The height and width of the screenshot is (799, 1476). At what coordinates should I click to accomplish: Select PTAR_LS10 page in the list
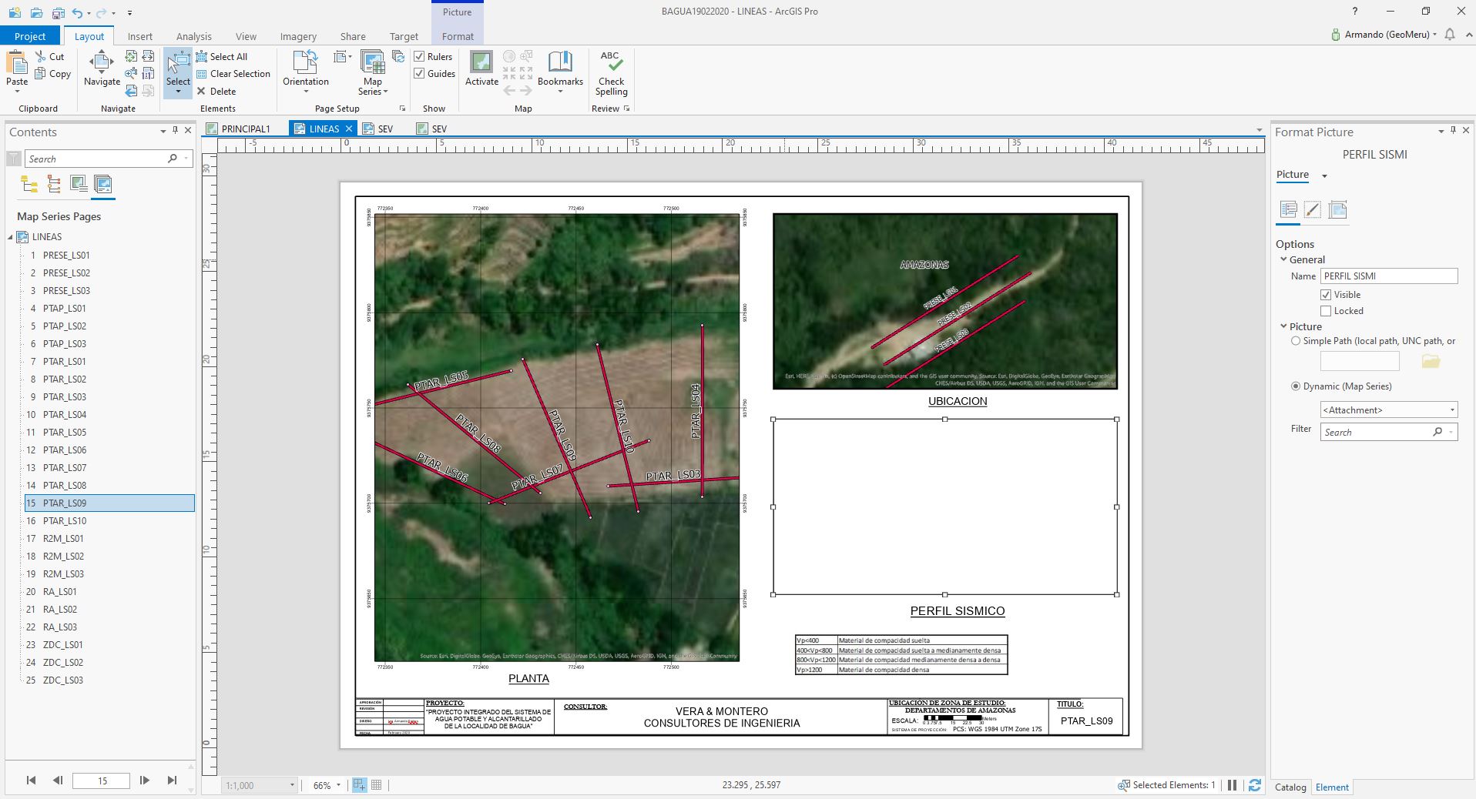pos(65,521)
